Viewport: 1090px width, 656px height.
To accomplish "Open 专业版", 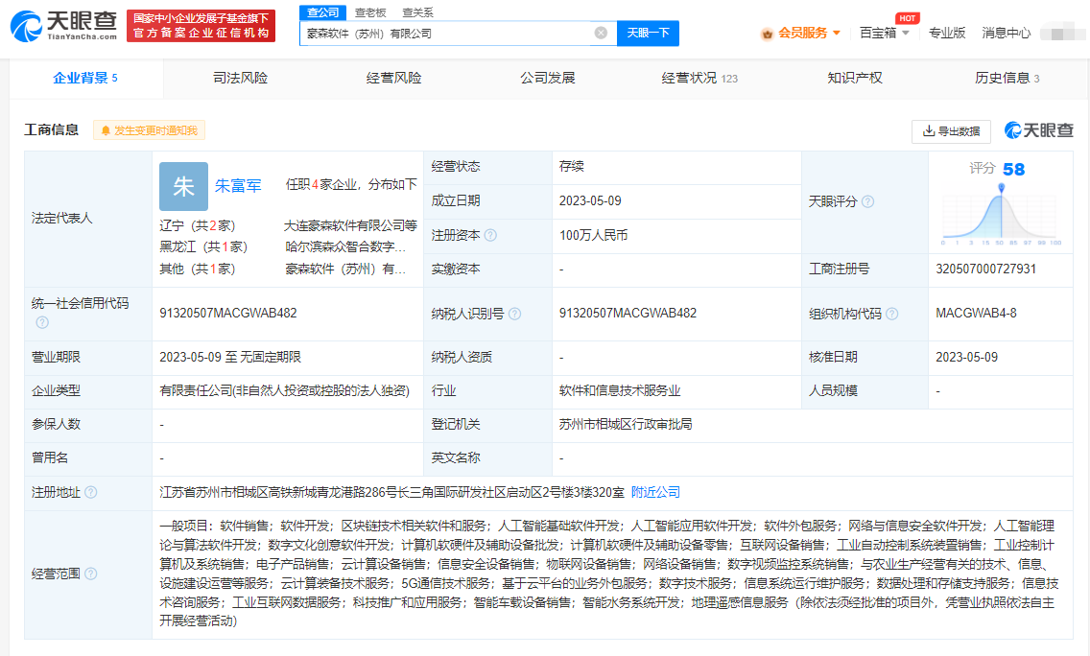I will coord(947,33).
